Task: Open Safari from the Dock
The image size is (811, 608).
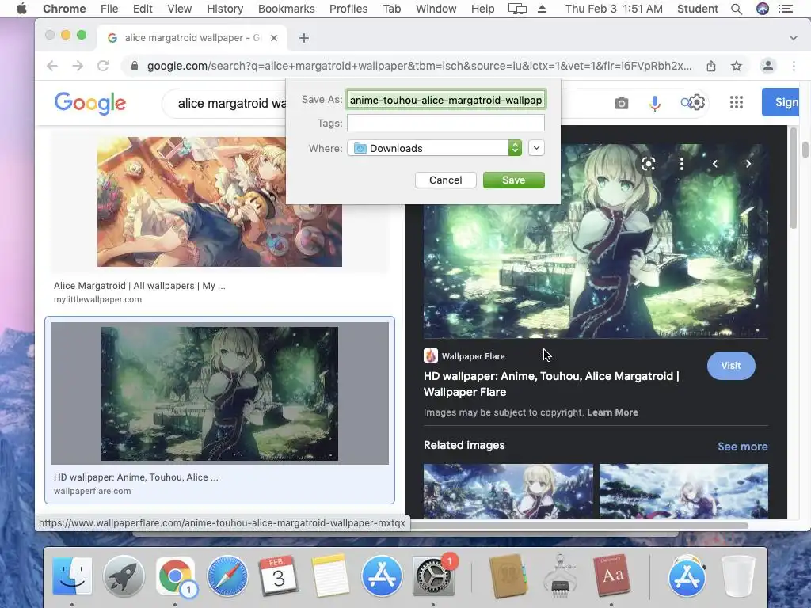Action: 227,576
